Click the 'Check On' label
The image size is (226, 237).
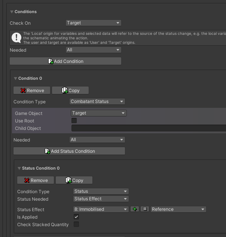point(20,23)
